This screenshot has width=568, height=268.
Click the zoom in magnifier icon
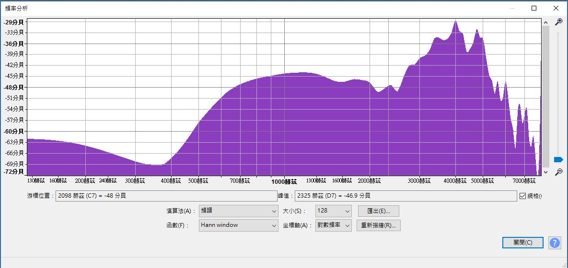point(558,22)
